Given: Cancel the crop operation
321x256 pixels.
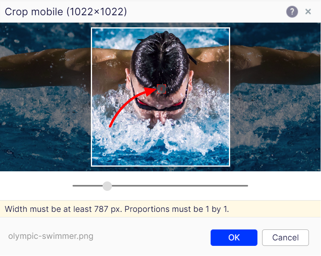Looking at the screenshot, I should point(286,238).
